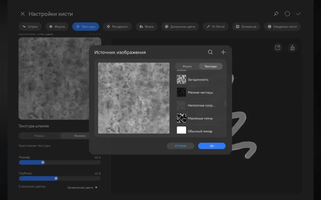Switch to the Рендеринг tab

(117, 26)
